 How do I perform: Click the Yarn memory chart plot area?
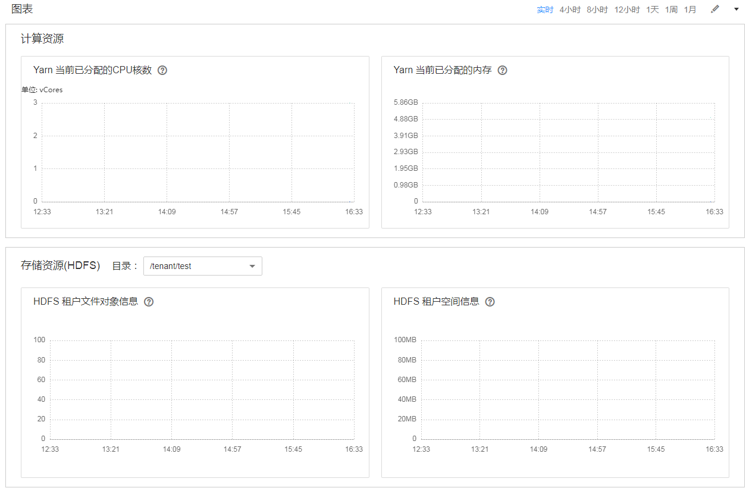click(568, 152)
